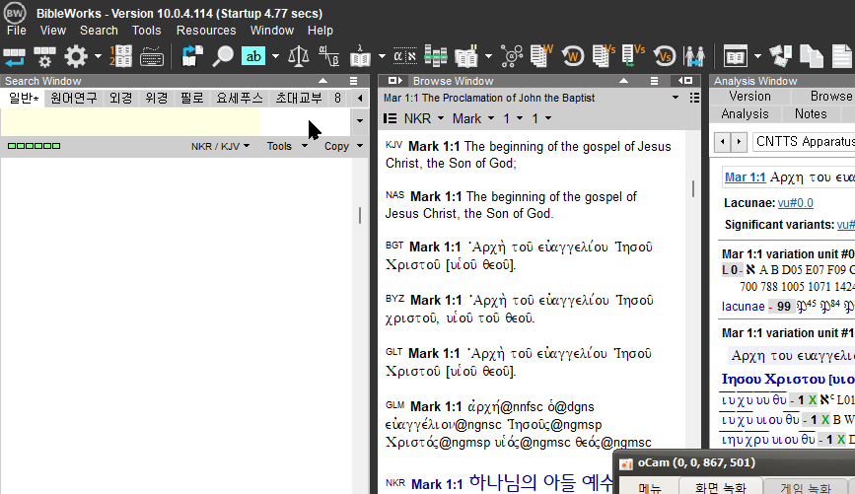This screenshot has width=855, height=494.
Task: Click the blue arrow export book icon
Action: click(x=192, y=56)
